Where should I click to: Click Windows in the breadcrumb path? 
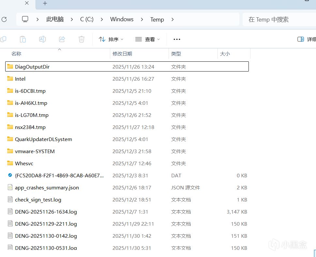point(122,19)
